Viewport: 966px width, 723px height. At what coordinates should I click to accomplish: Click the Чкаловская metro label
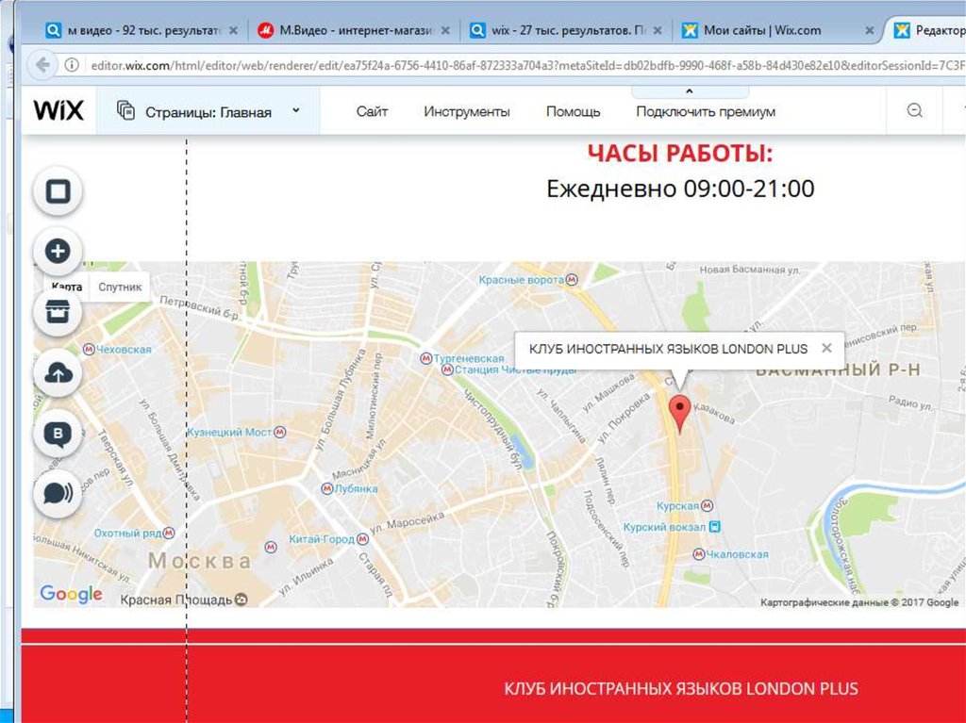737,554
